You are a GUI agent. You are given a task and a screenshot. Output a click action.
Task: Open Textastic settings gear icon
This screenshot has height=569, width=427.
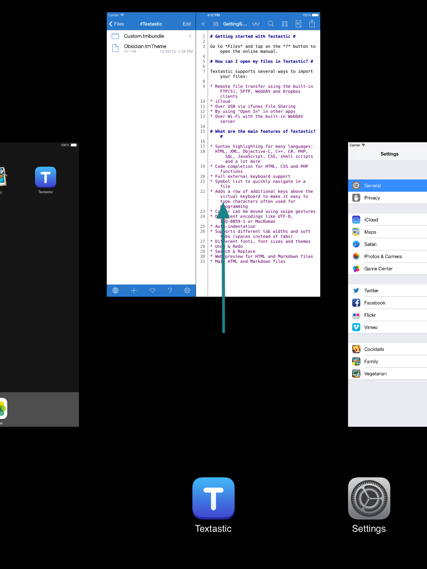187,290
